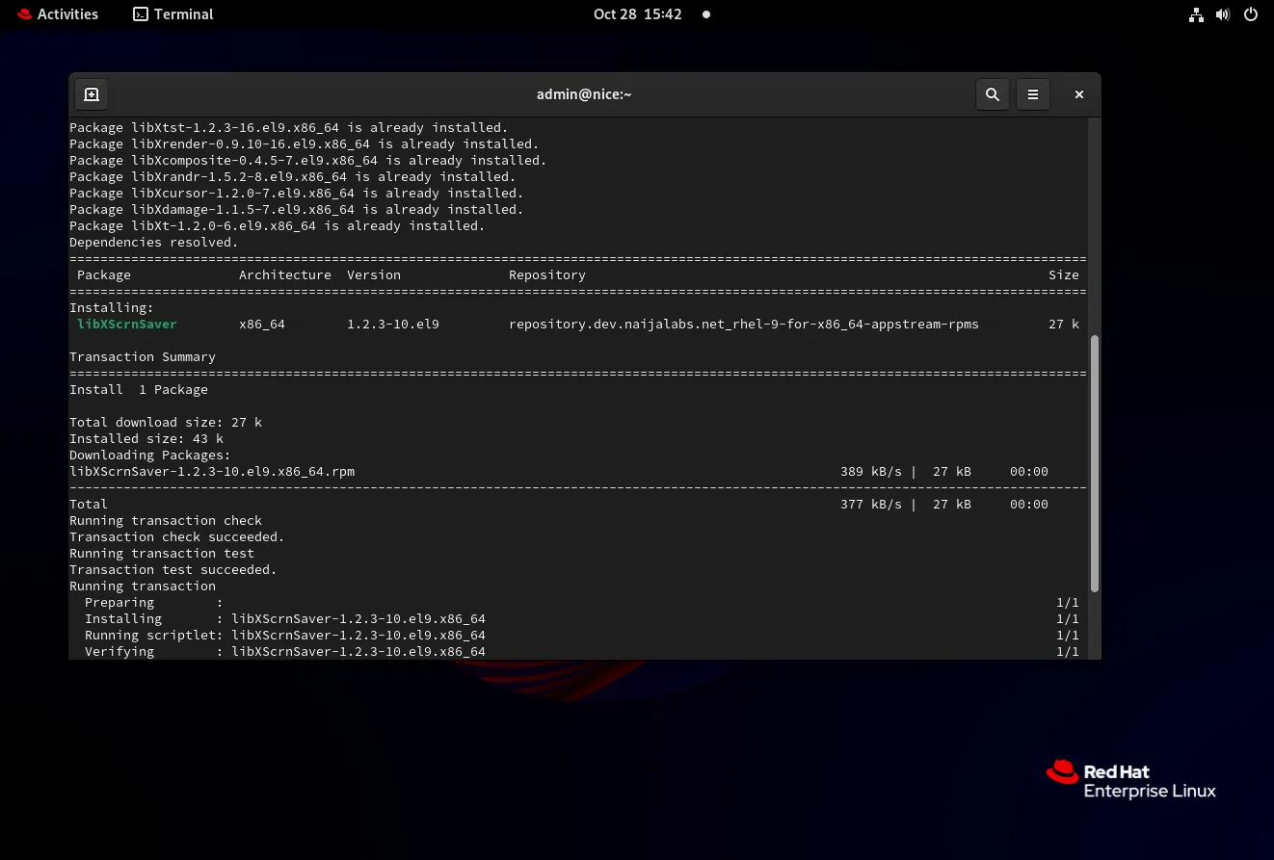Viewport: 1274px width, 860px height.
Task: Click the 'Installing:' section heading line
Action: point(112,308)
